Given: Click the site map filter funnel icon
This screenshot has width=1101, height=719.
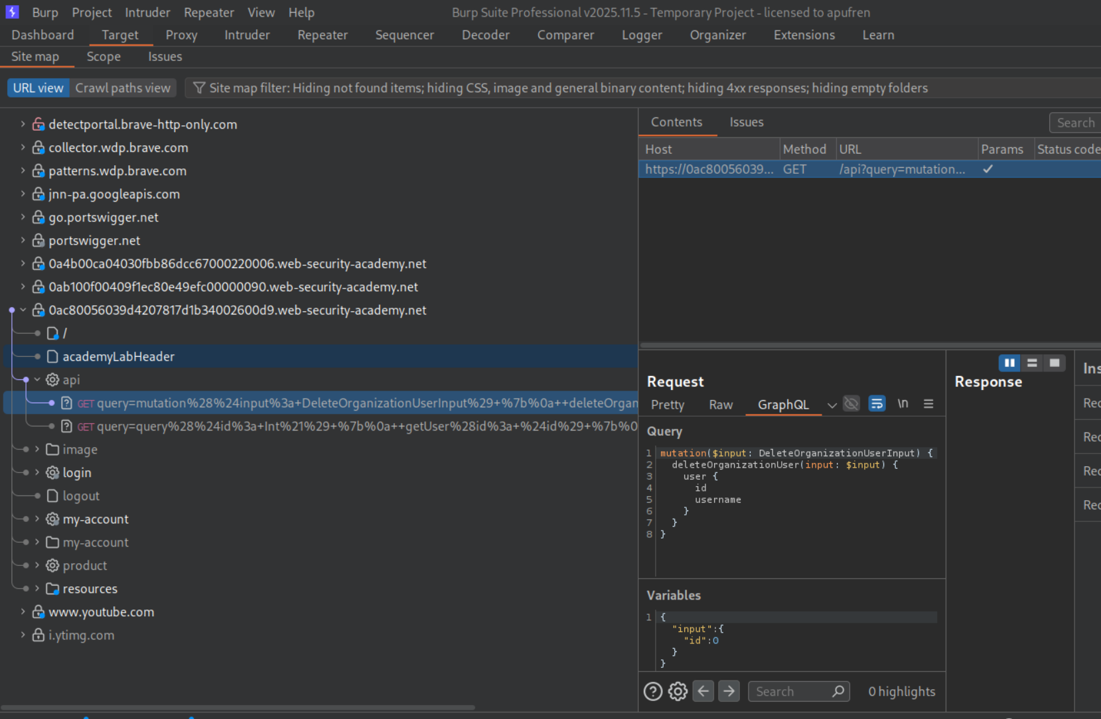Looking at the screenshot, I should coord(198,88).
